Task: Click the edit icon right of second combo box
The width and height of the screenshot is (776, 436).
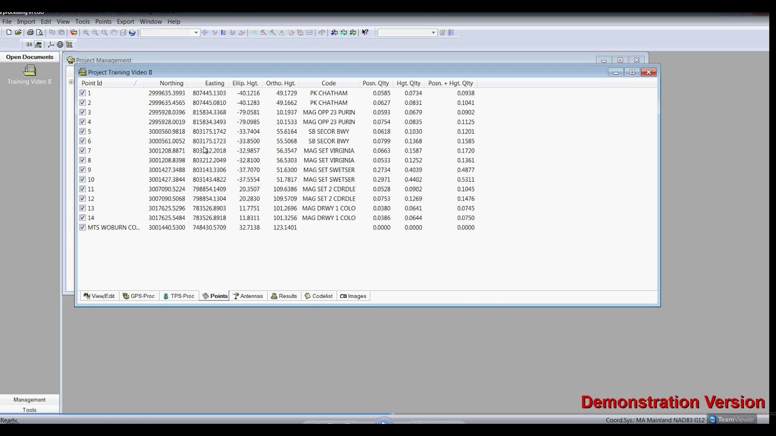Action: pyautogui.click(x=443, y=32)
